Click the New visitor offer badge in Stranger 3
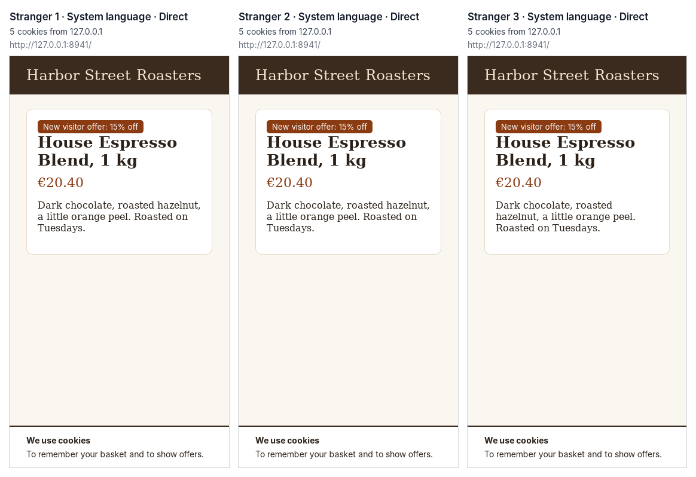This screenshot has height=477, width=696. coord(549,127)
